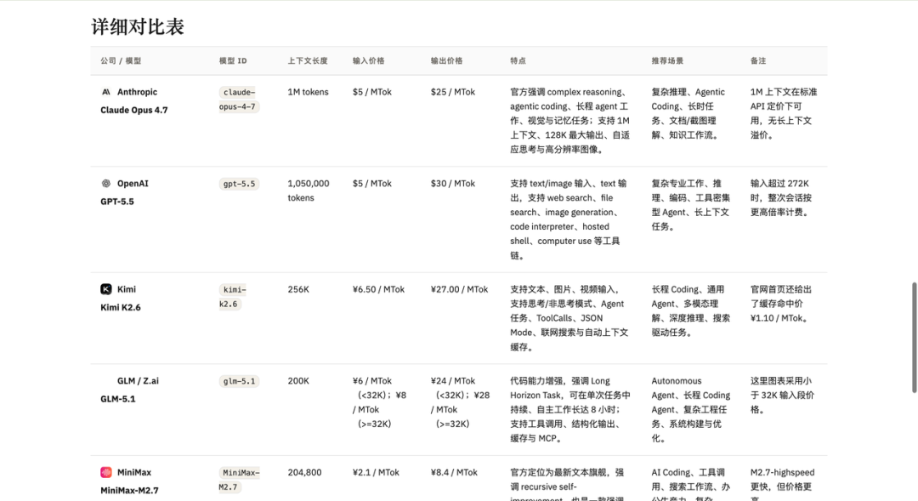918x501 pixels.
Task: Click Anthropic's complex reasoning features text
Action: click(x=569, y=121)
